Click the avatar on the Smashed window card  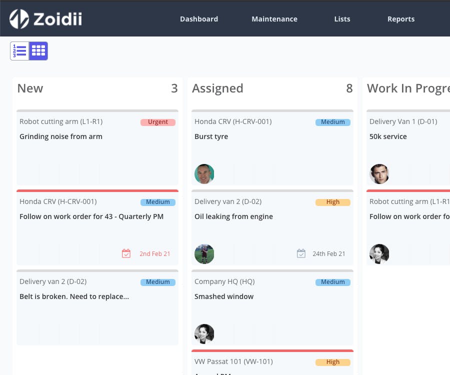pyautogui.click(x=204, y=333)
